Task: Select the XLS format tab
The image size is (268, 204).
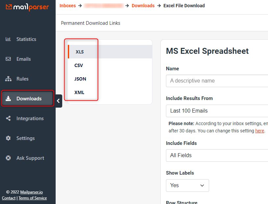Action: pyautogui.click(x=80, y=51)
